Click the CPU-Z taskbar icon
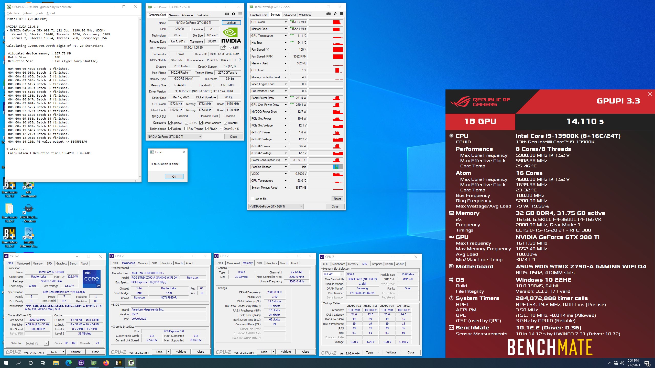The width and height of the screenshot is (655, 368). [81, 363]
